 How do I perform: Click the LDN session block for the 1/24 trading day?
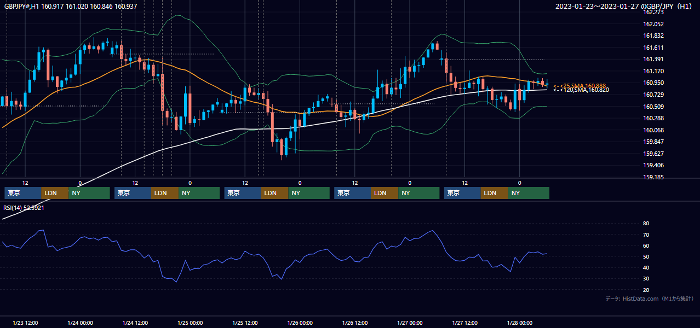click(x=165, y=193)
